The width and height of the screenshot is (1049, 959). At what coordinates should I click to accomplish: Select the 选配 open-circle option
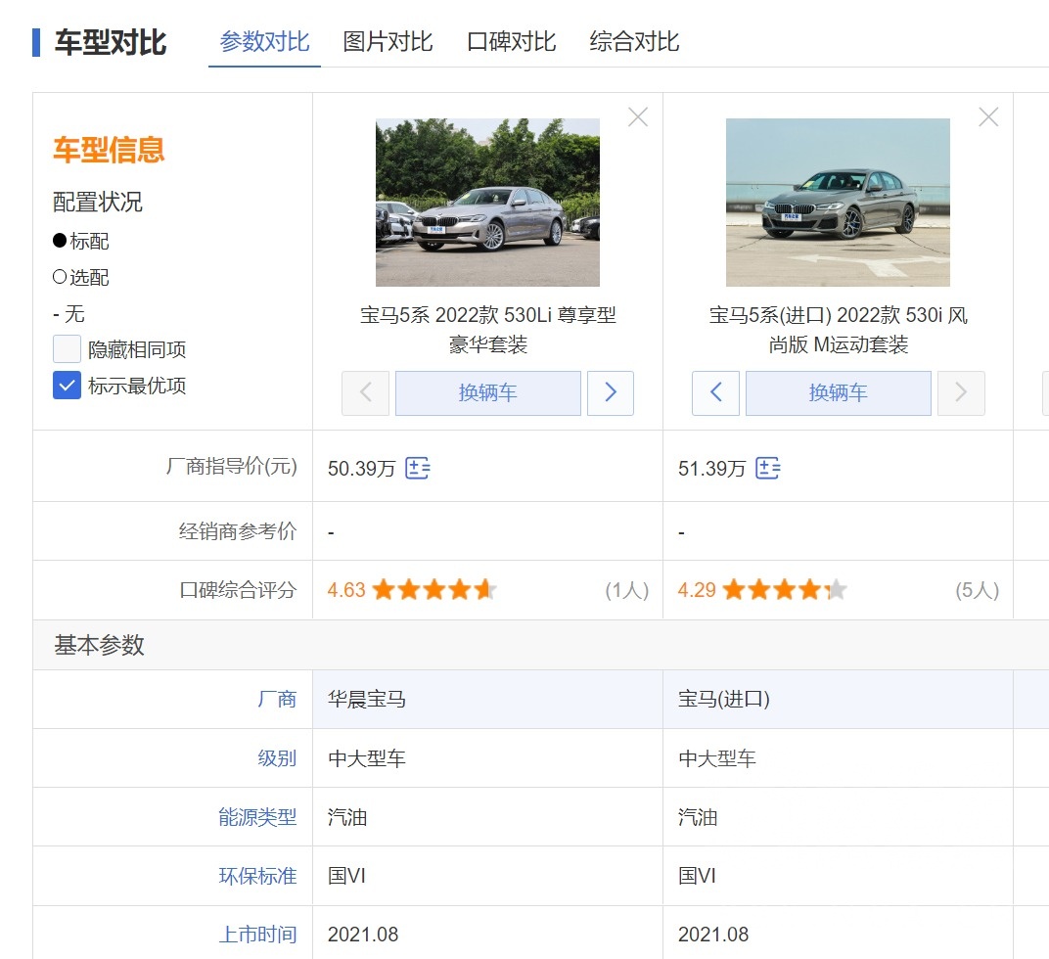[x=61, y=277]
